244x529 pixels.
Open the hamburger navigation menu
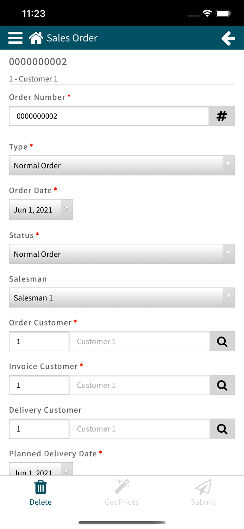pyautogui.click(x=15, y=38)
